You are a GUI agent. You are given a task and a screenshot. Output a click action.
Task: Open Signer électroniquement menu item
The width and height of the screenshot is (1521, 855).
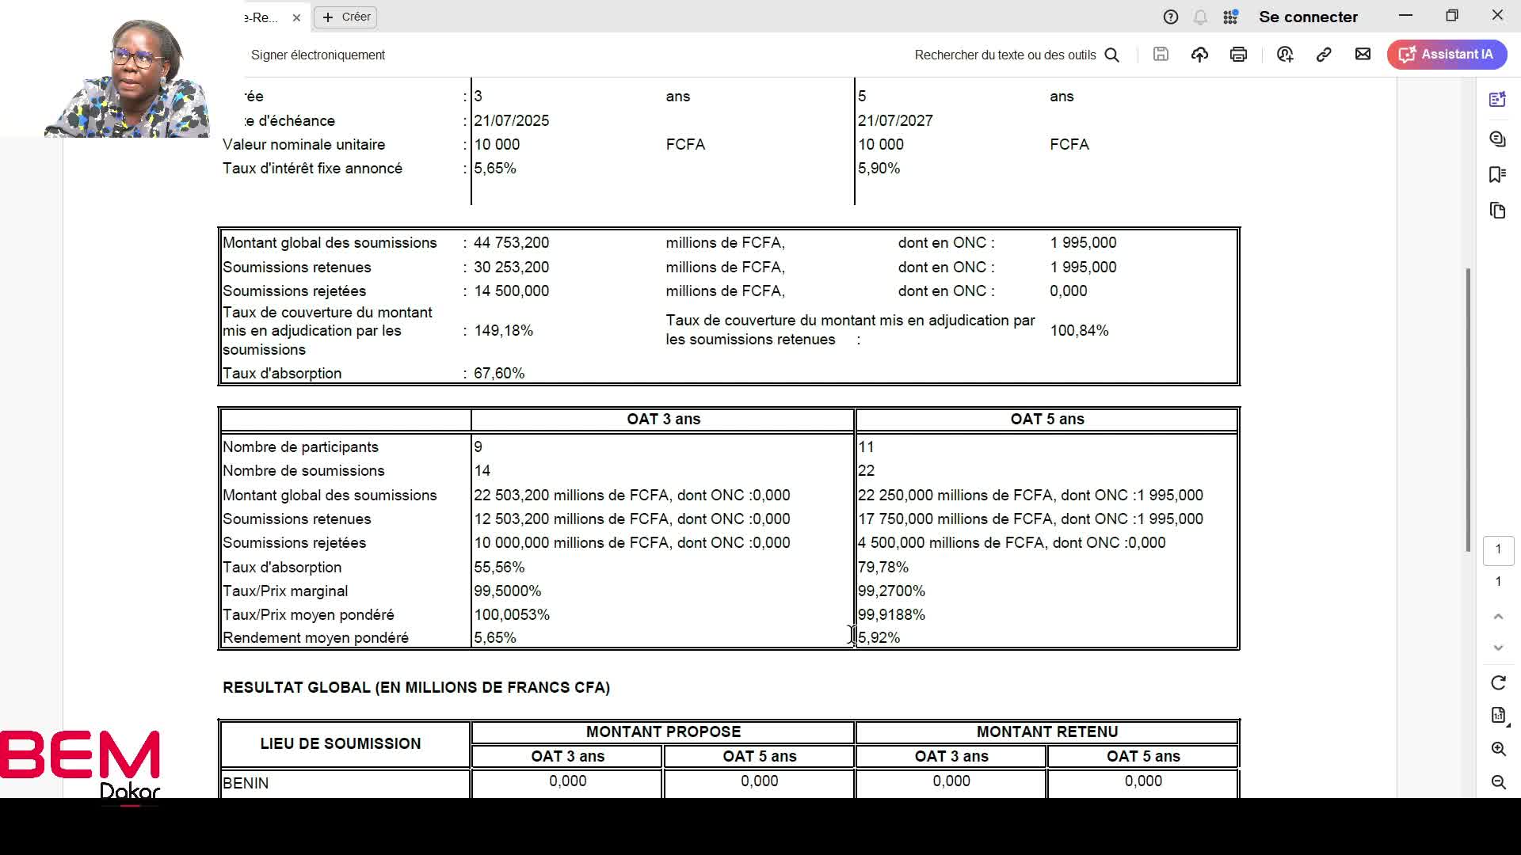click(x=318, y=55)
